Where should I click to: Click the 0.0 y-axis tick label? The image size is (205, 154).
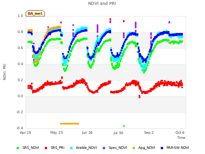20,96
